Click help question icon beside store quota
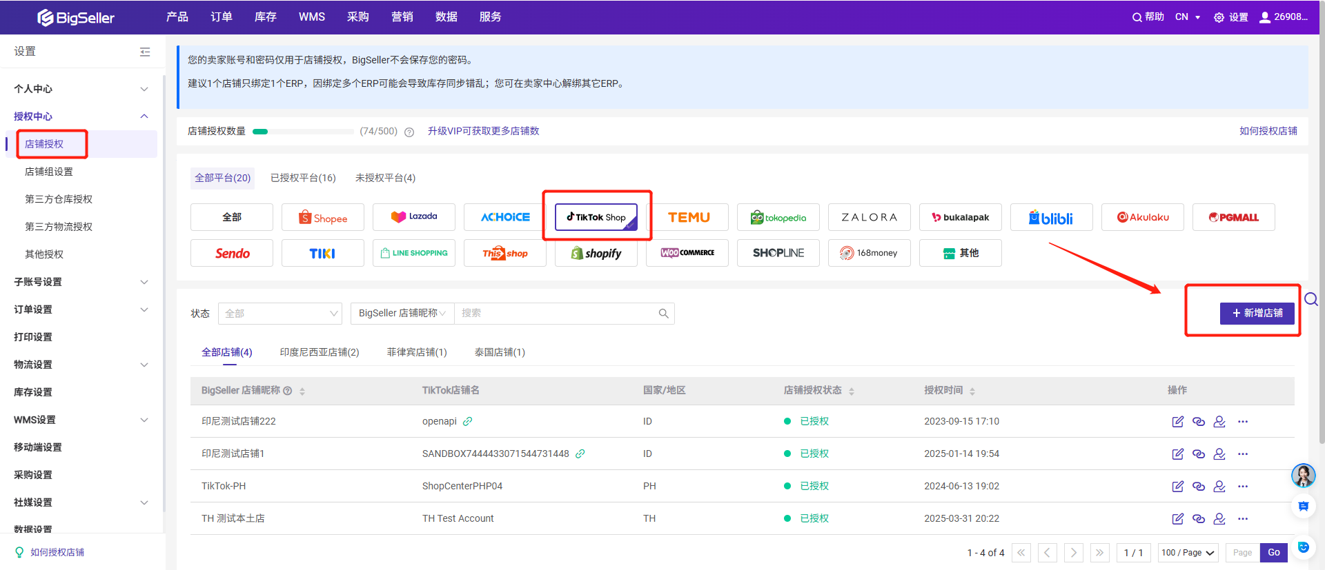Viewport: 1325px width, 570px height. [x=409, y=132]
